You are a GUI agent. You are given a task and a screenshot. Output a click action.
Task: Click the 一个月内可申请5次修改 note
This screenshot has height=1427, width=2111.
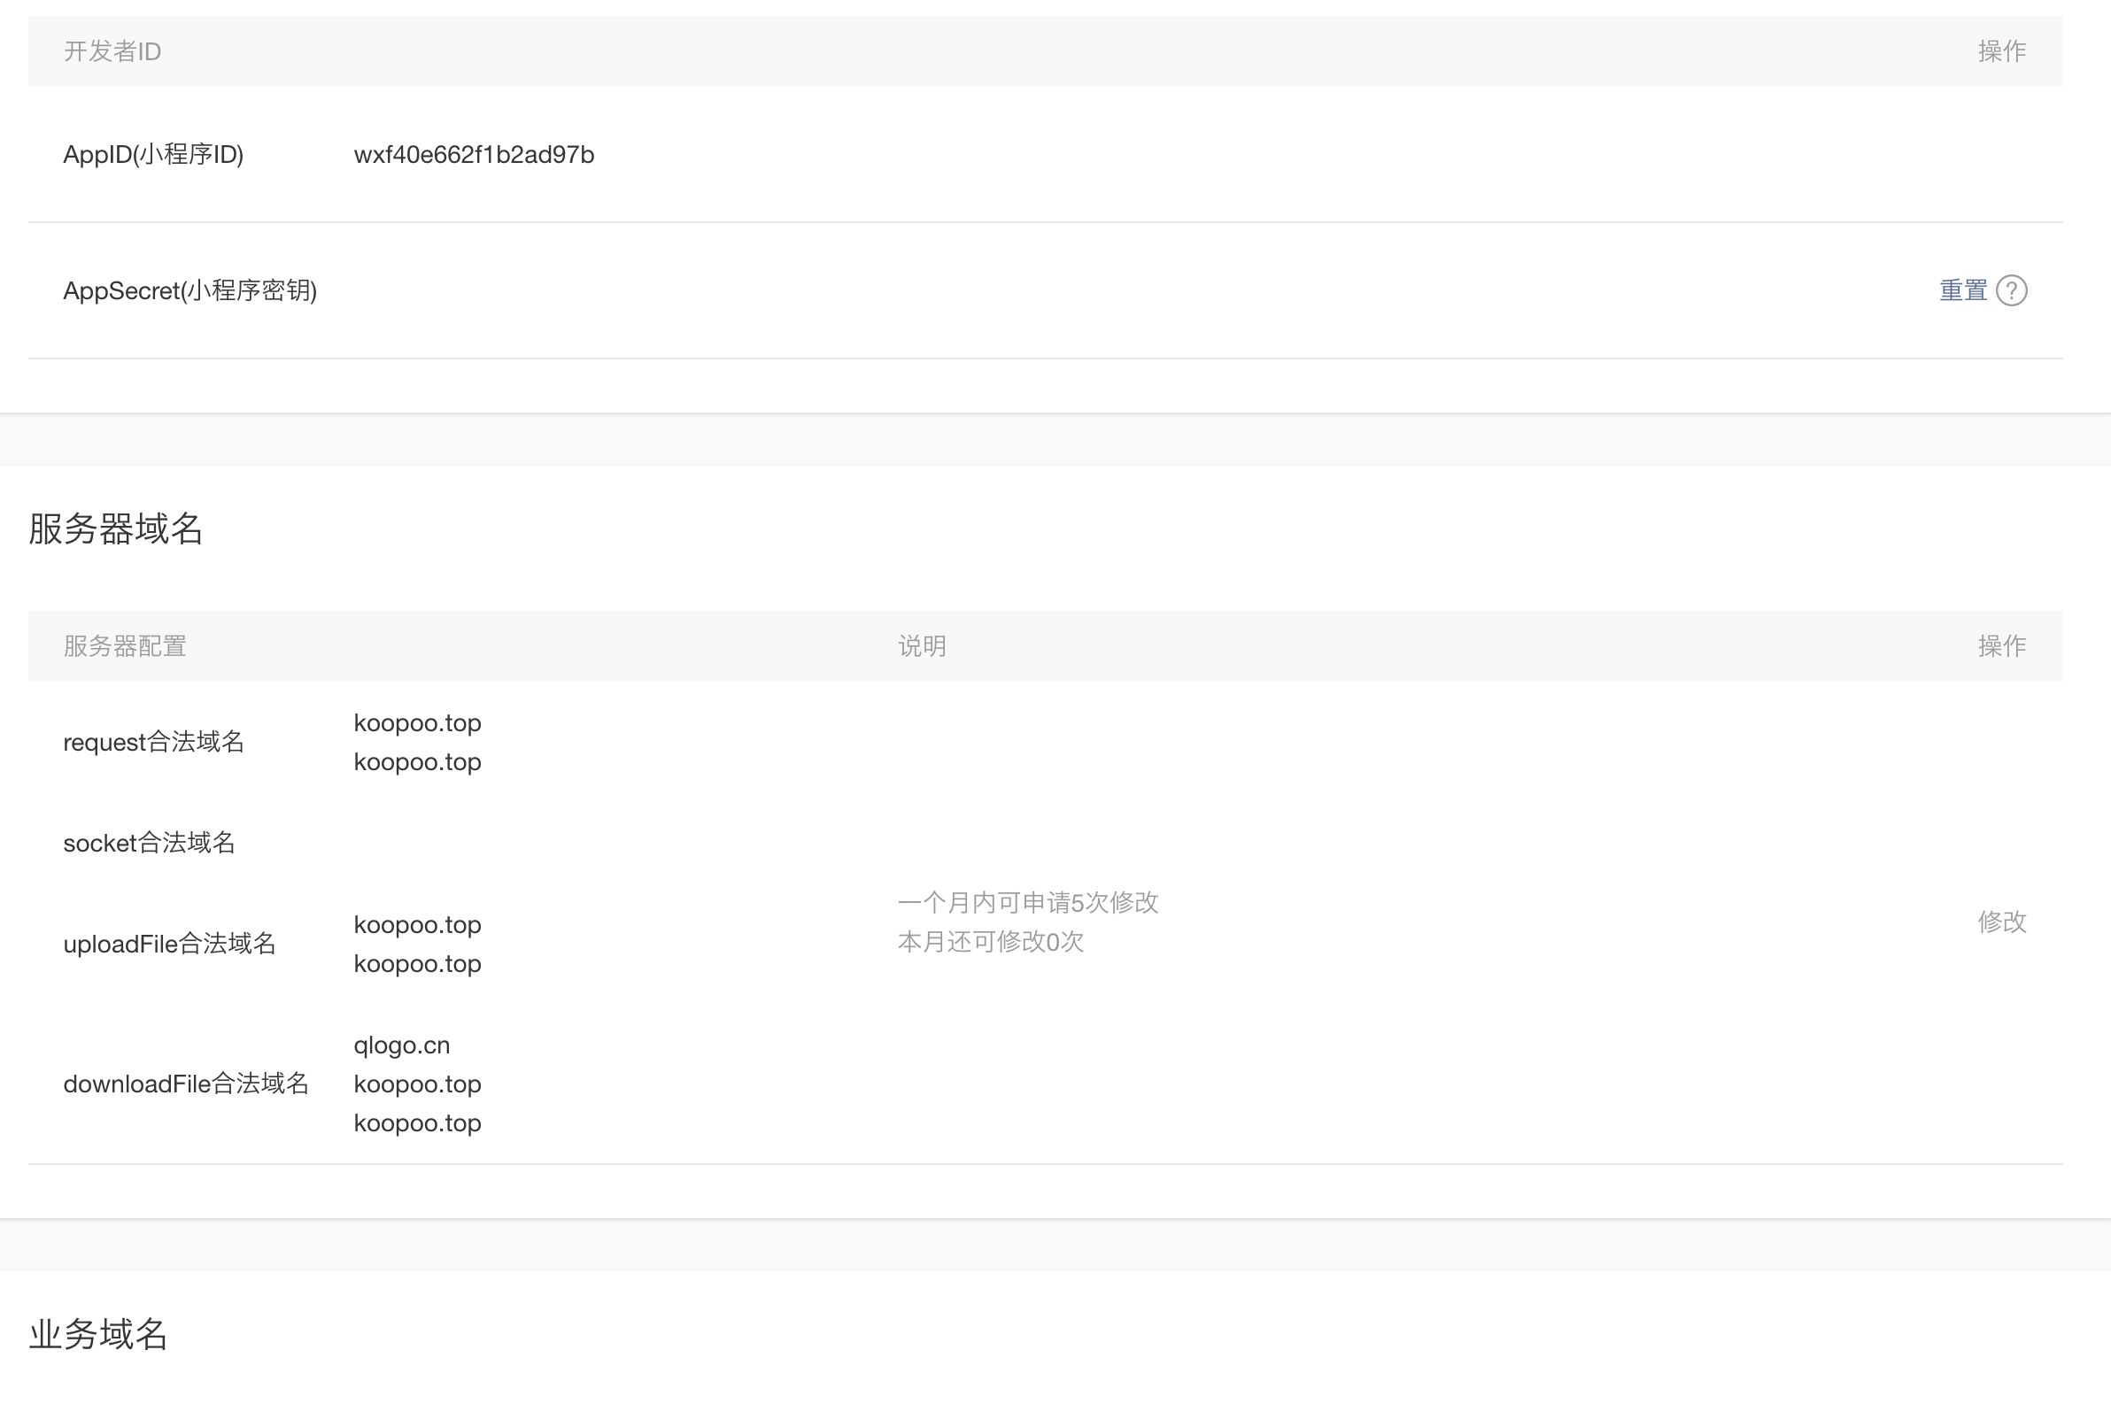[1027, 903]
